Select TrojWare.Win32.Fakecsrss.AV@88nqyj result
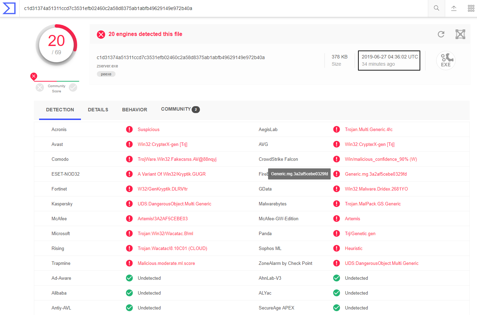The width and height of the screenshot is (477, 315). coord(177,159)
